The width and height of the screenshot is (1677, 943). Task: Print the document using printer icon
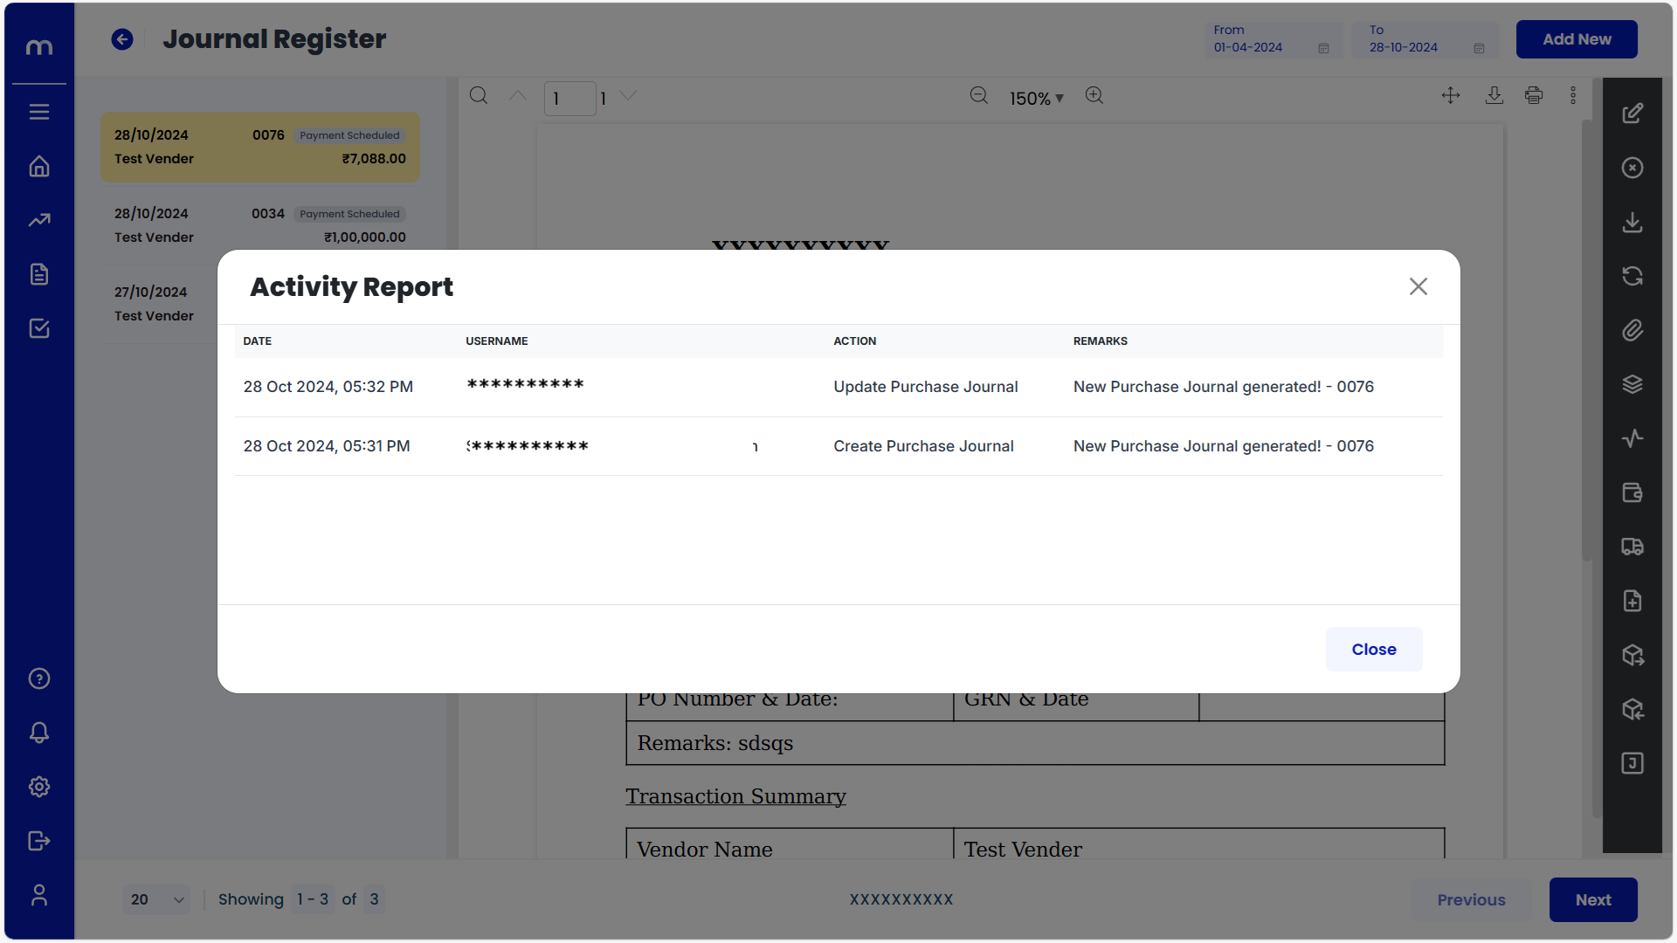[x=1534, y=96]
